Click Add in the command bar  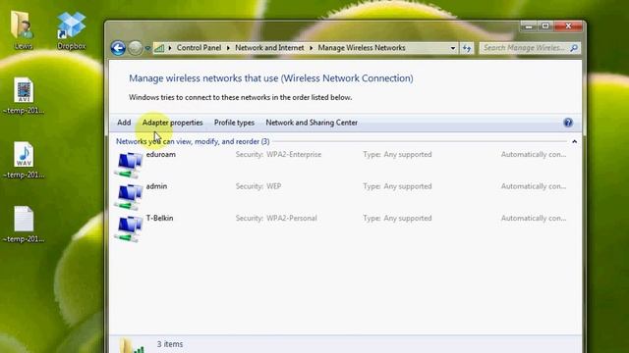point(124,123)
